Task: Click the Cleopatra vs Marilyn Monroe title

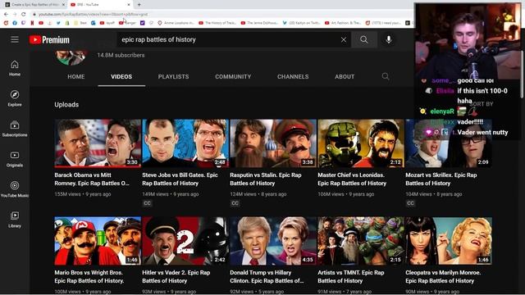Action: (x=443, y=277)
